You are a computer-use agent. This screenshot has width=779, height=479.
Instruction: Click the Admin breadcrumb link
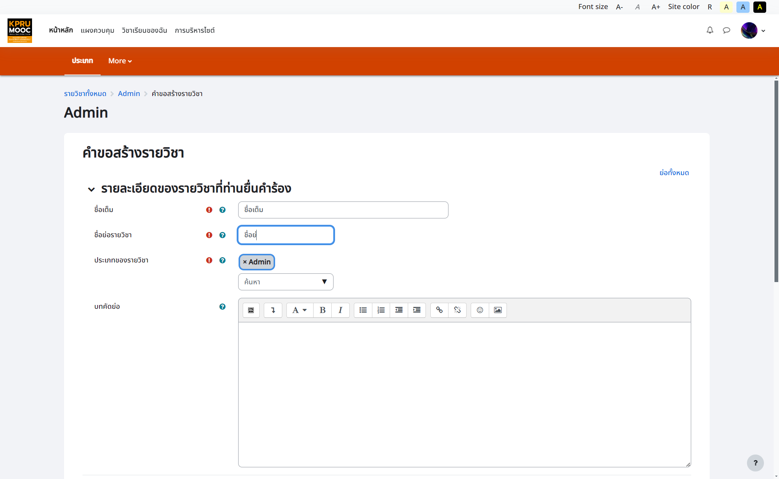[129, 93]
